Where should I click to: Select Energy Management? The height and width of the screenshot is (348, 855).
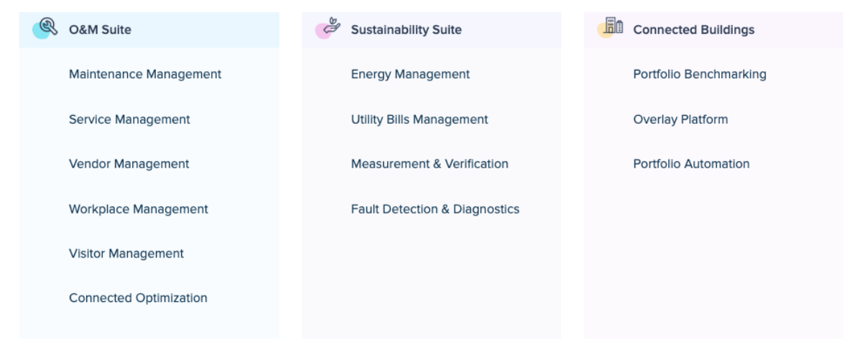point(410,74)
